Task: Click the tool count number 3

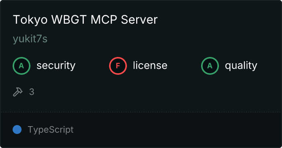Action: (32, 92)
